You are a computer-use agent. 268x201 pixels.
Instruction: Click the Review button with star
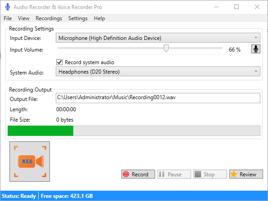coord(246,174)
